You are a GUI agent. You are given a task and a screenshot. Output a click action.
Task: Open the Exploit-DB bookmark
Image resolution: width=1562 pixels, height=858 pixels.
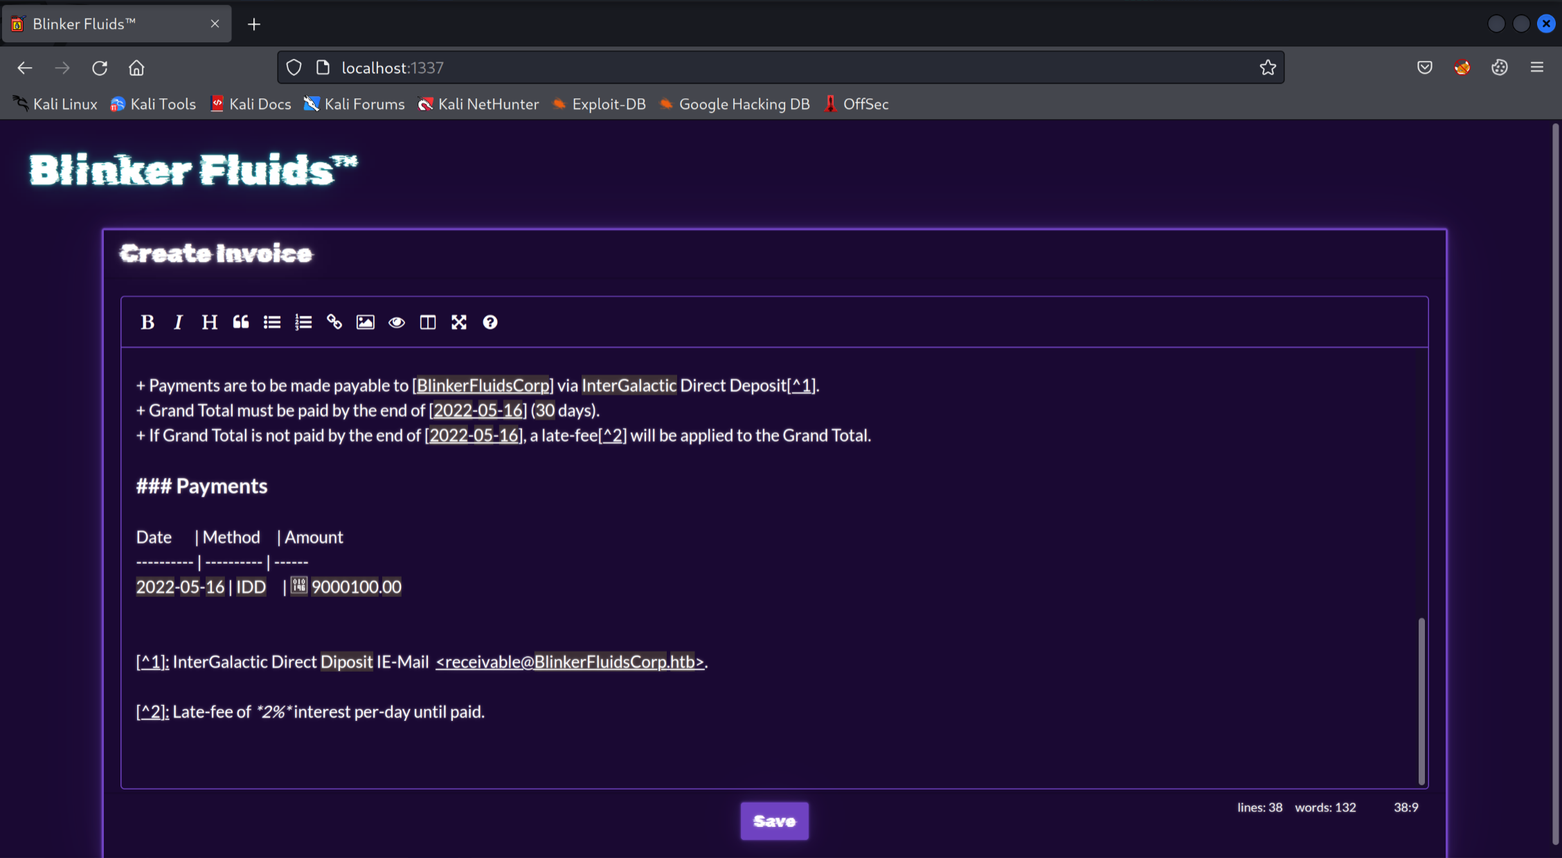(600, 104)
